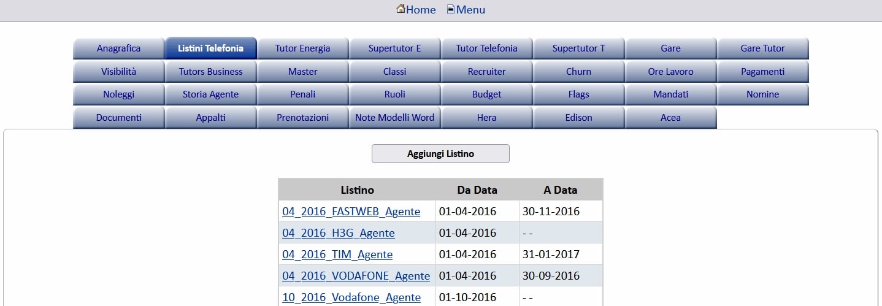Click the Home house icon

(401, 9)
